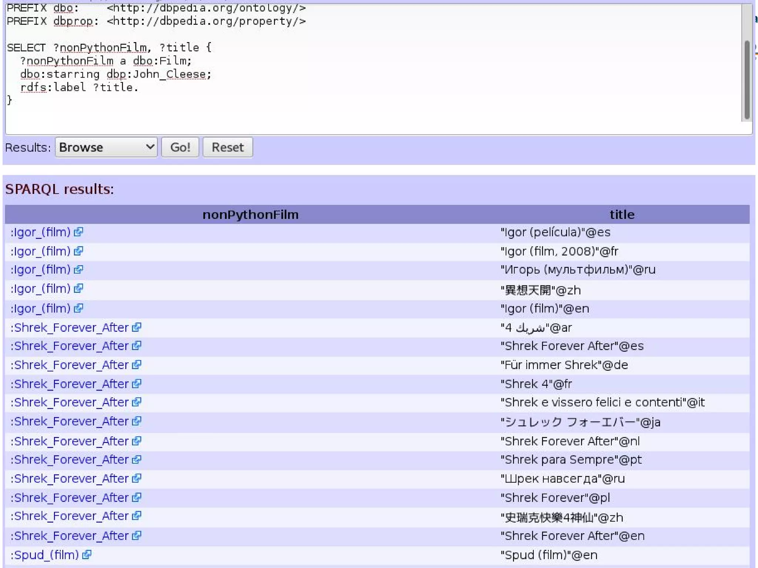This screenshot has height=568, width=758.
Task: Click the title column header
Action: point(622,214)
